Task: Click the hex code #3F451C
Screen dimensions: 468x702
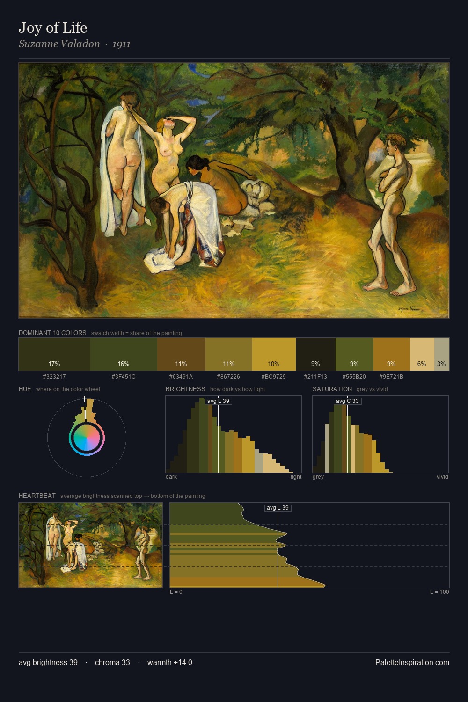Action: pos(124,377)
